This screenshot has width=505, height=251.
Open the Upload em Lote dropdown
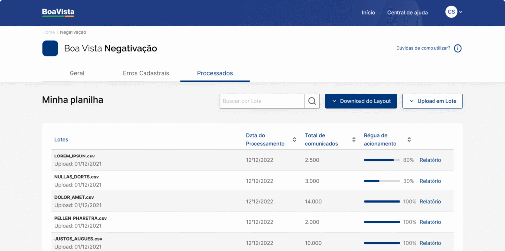click(432, 101)
